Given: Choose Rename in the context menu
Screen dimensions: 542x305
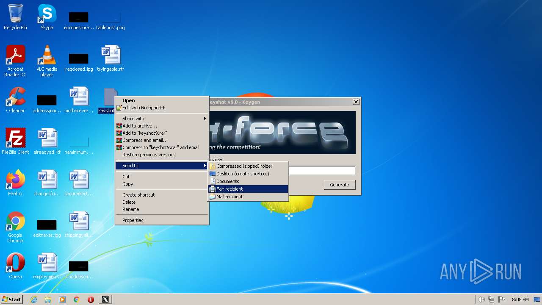Looking at the screenshot, I should click(162, 209).
